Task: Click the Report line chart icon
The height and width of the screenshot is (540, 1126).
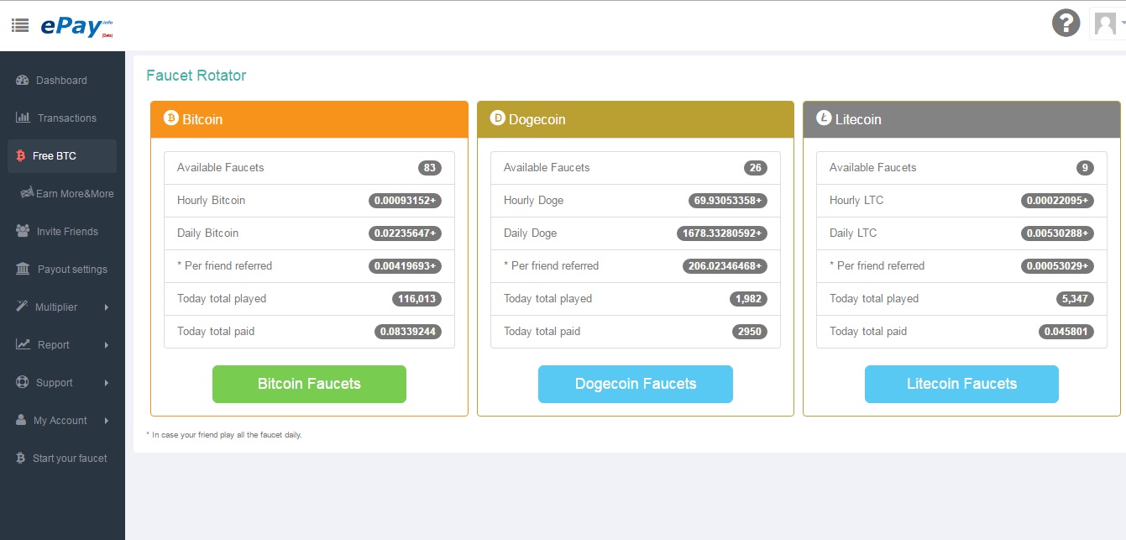Action: [x=23, y=344]
